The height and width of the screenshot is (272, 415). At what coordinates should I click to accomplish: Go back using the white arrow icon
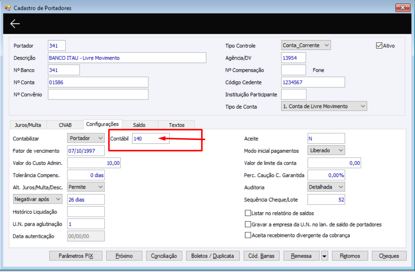tap(15, 24)
